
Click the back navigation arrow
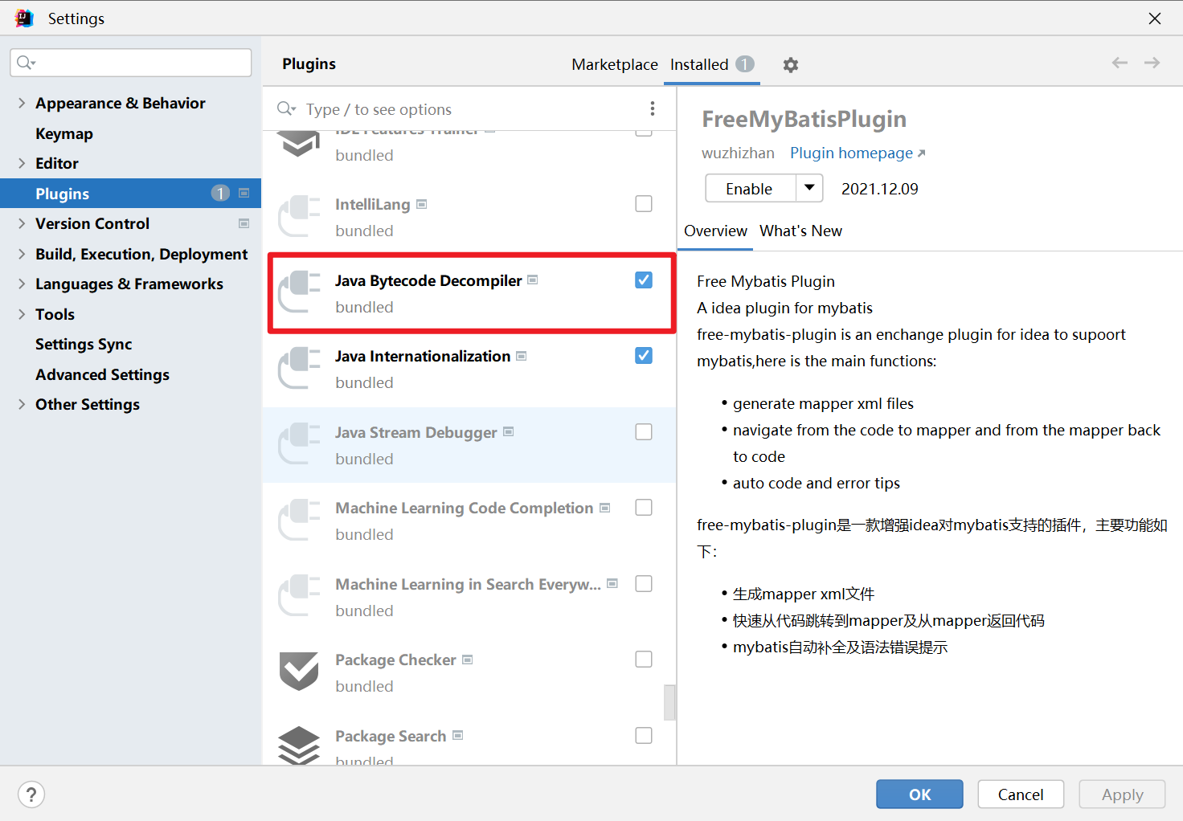(x=1120, y=63)
